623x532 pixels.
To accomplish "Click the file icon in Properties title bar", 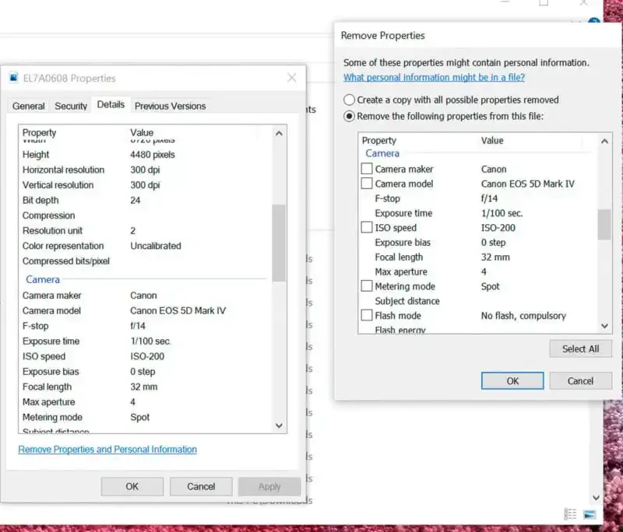I will tap(14, 78).
